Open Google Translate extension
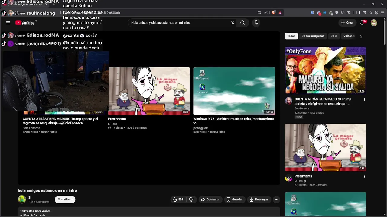Screen dimensions: 387x217 (312, 13)
